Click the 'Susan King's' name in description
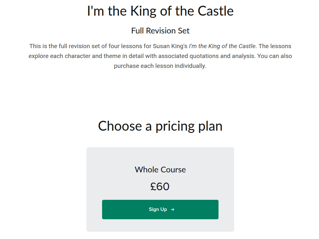The width and height of the screenshot is (319, 239). [x=170, y=46]
